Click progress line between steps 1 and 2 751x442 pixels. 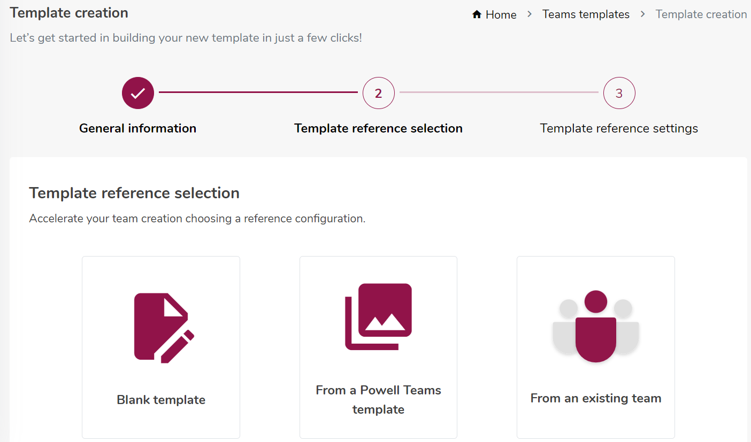pos(258,92)
